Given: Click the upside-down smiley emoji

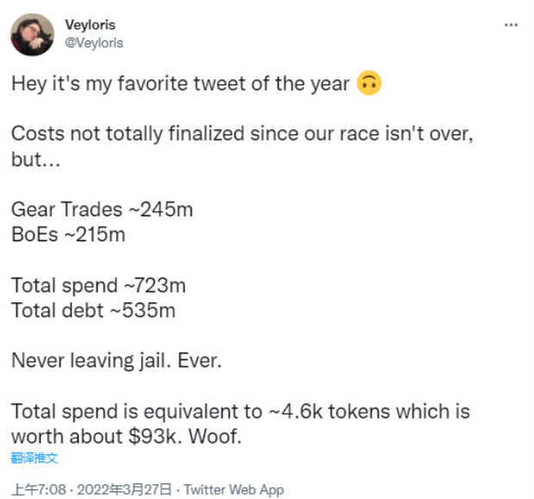Looking at the screenshot, I should click(369, 84).
